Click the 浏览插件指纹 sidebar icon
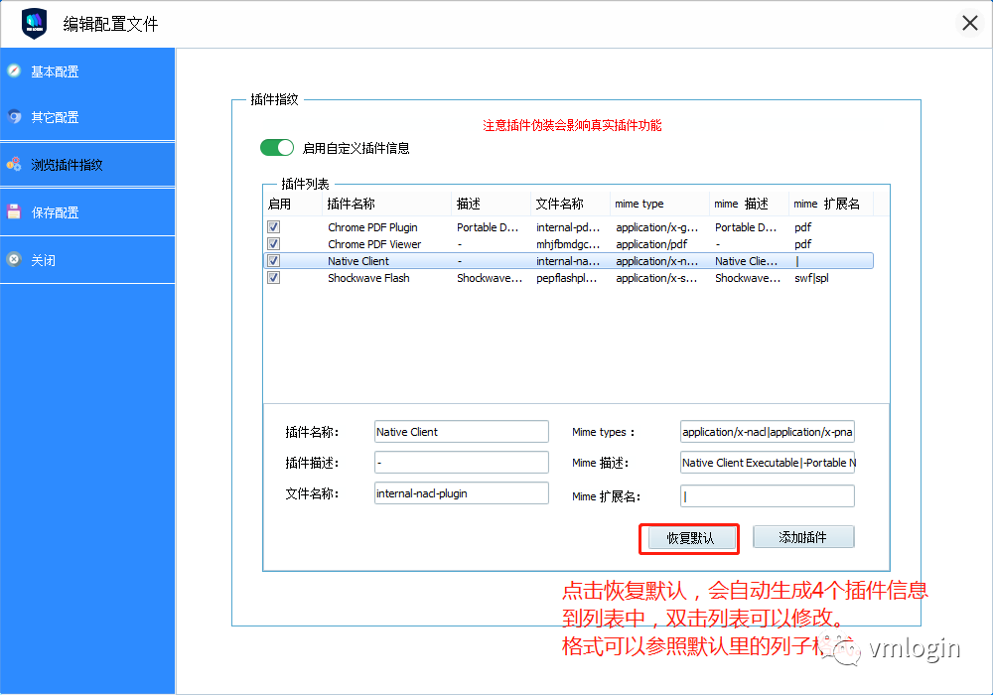 coord(13,165)
